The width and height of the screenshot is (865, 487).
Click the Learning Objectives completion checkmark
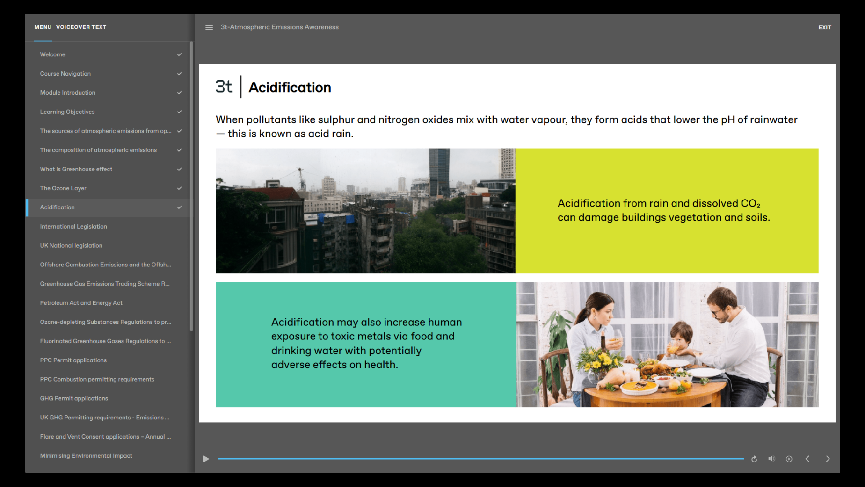pyautogui.click(x=179, y=112)
